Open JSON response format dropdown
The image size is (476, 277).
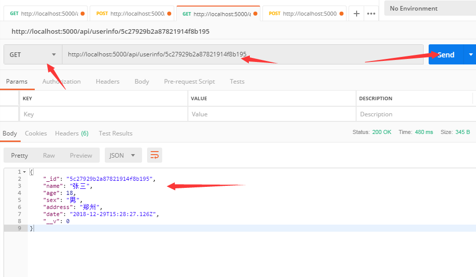click(123, 155)
